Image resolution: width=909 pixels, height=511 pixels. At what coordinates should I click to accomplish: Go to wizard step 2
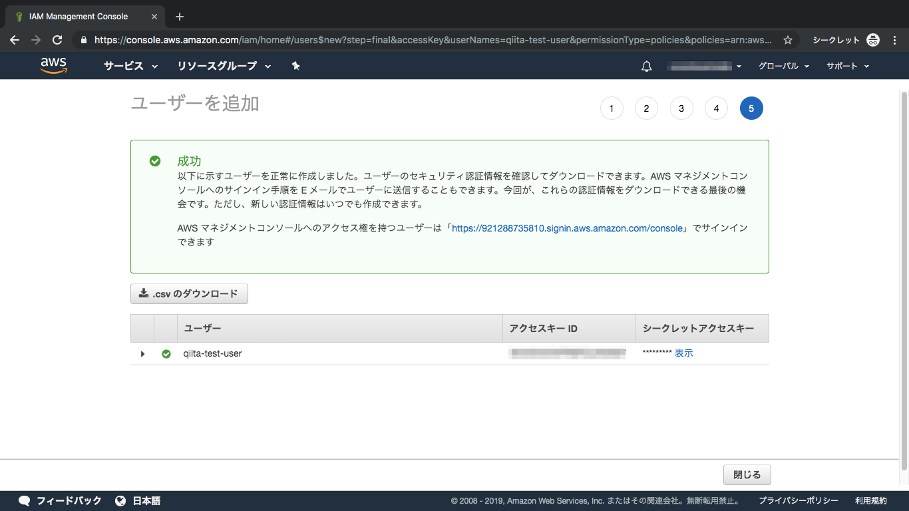tap(646, 108)
